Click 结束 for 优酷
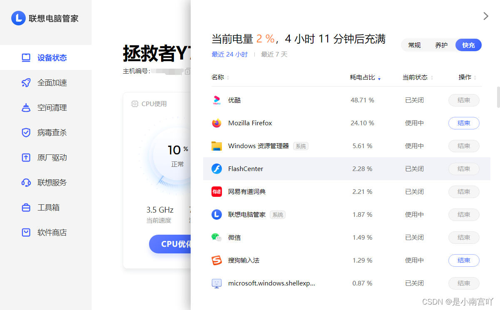 pyautogui.click(x=464, y=100)
